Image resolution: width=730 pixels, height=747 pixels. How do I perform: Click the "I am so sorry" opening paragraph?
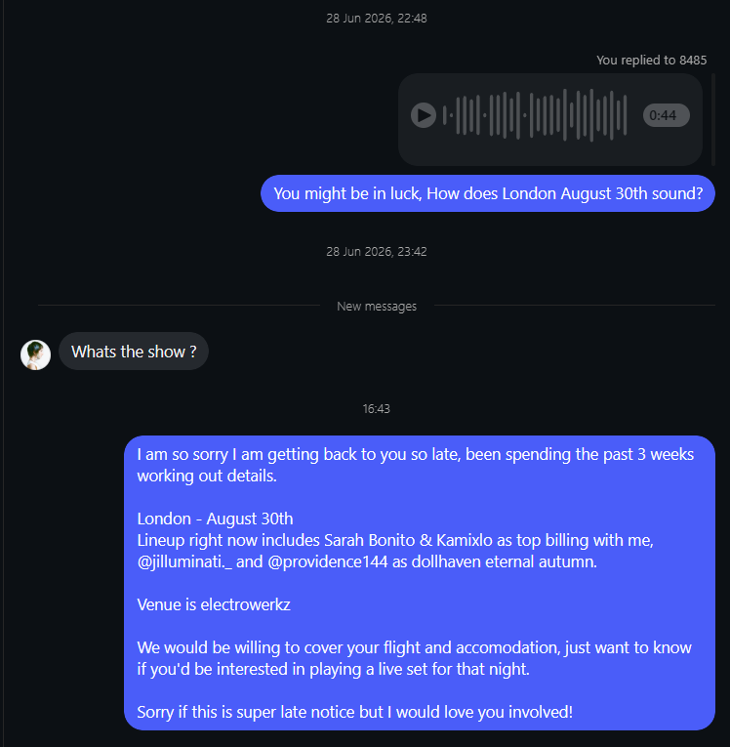click(x=415, y=465)
